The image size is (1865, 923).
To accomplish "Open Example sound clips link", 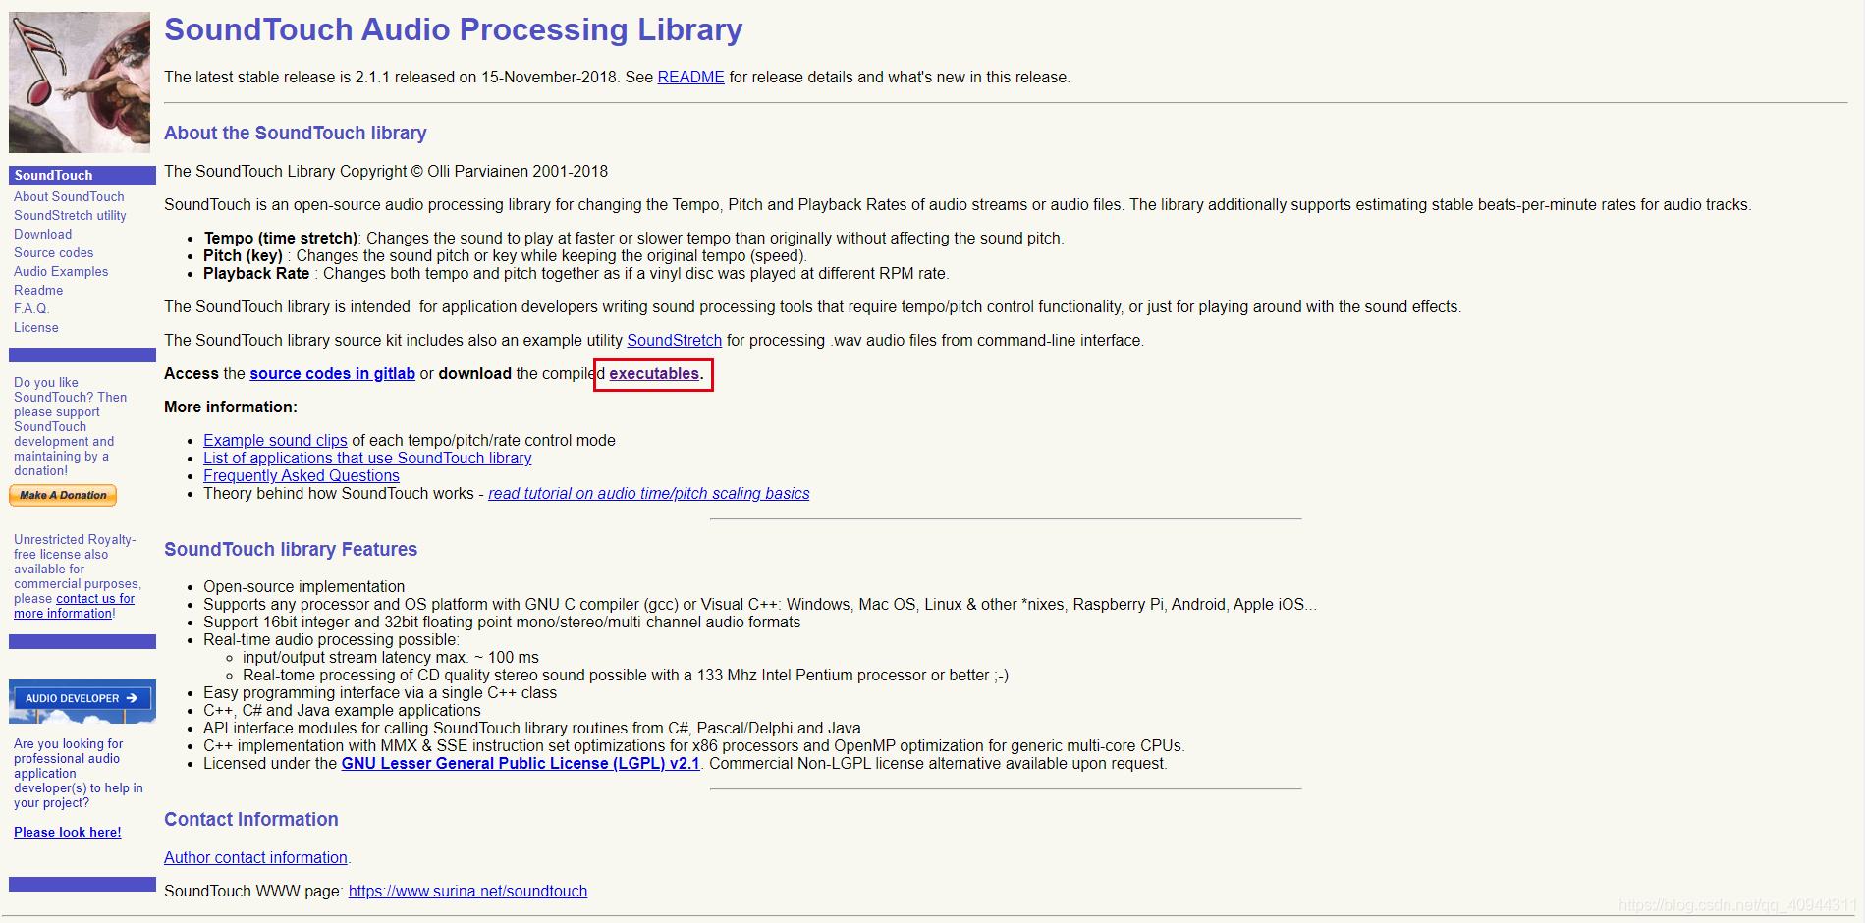I will pyautogui.click(x=275, y=441).
